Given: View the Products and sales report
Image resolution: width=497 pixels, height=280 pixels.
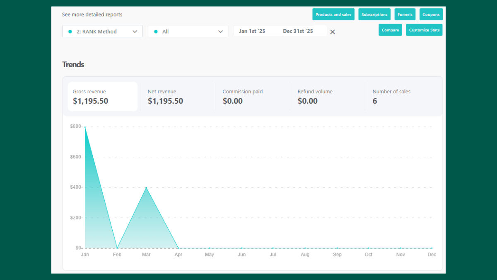Looking at the screenshot, I should (333, 14).
